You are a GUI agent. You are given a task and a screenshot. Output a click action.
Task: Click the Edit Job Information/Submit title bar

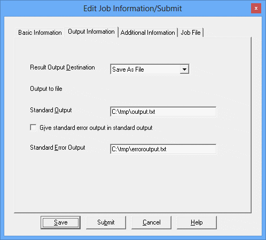click(x=132, y=9)
